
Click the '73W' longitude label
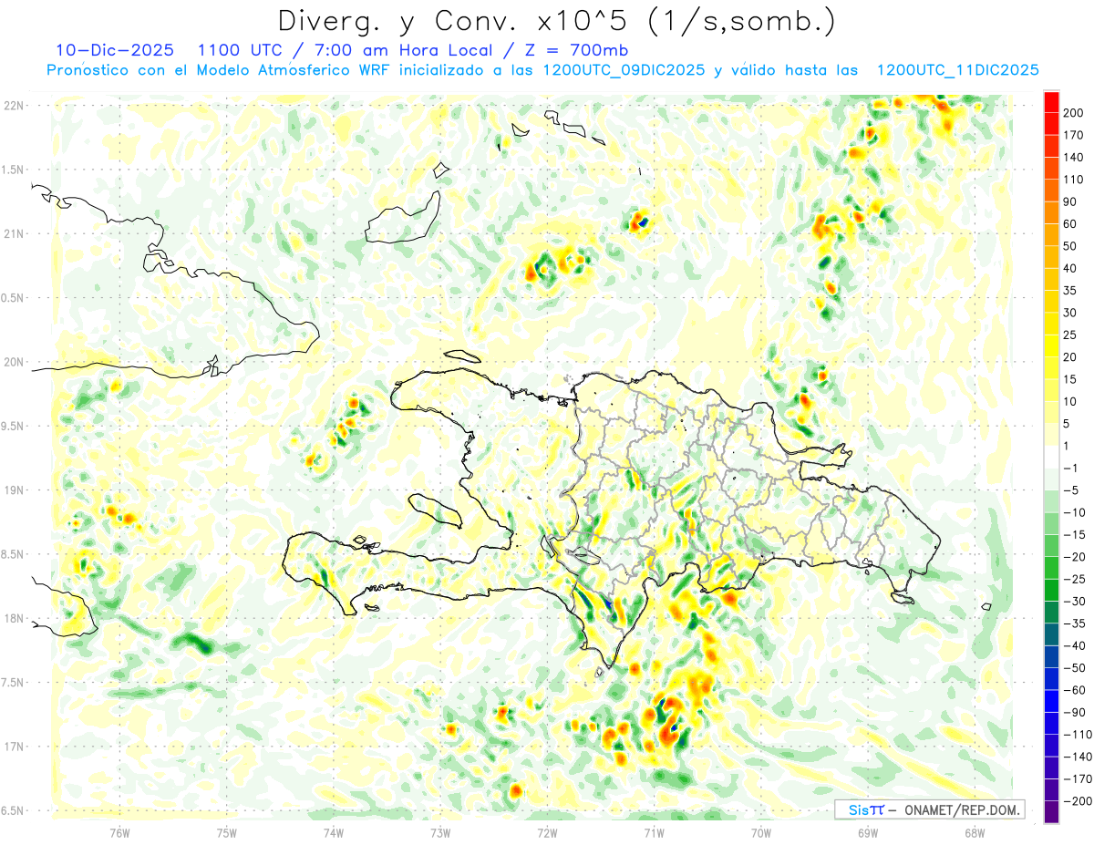point(440,832)
